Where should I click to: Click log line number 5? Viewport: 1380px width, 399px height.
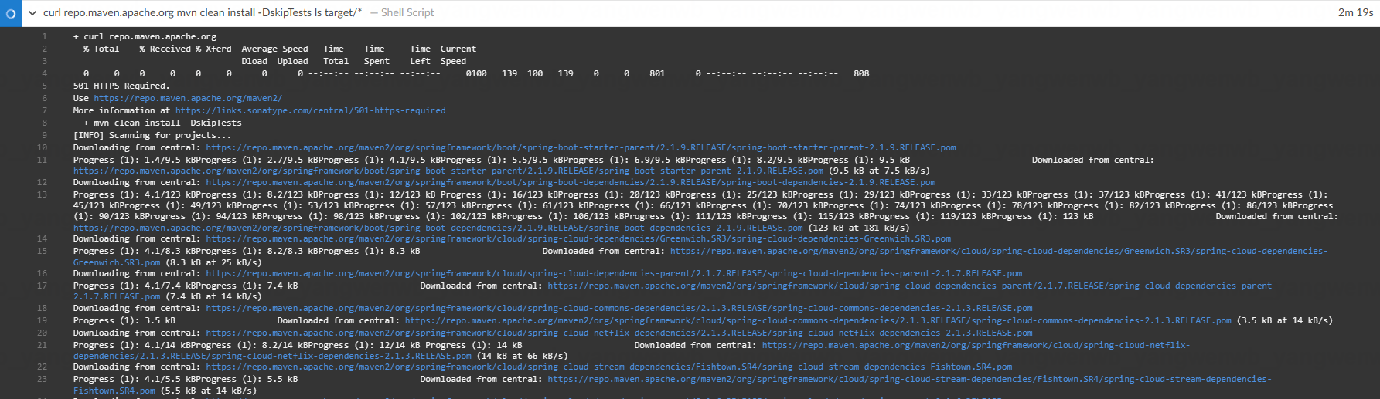coord(45,86)
